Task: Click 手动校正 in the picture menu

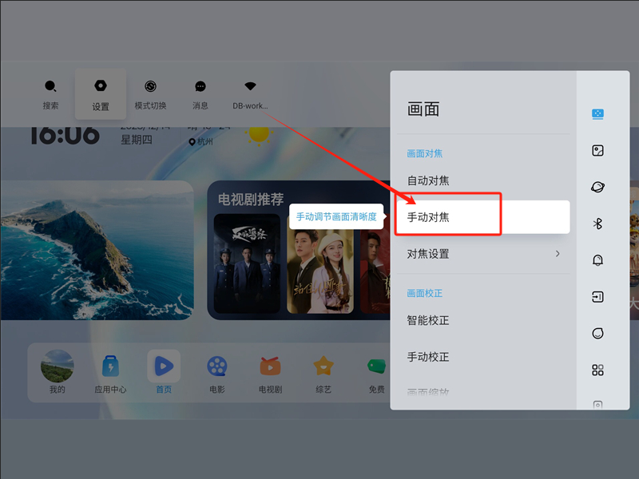Action: (428, 357)
